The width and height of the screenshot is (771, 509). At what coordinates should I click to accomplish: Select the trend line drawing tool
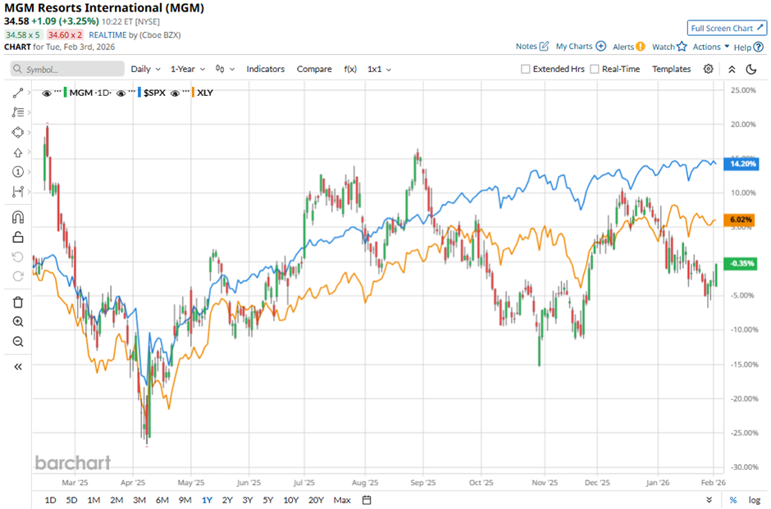pos(18,93)
